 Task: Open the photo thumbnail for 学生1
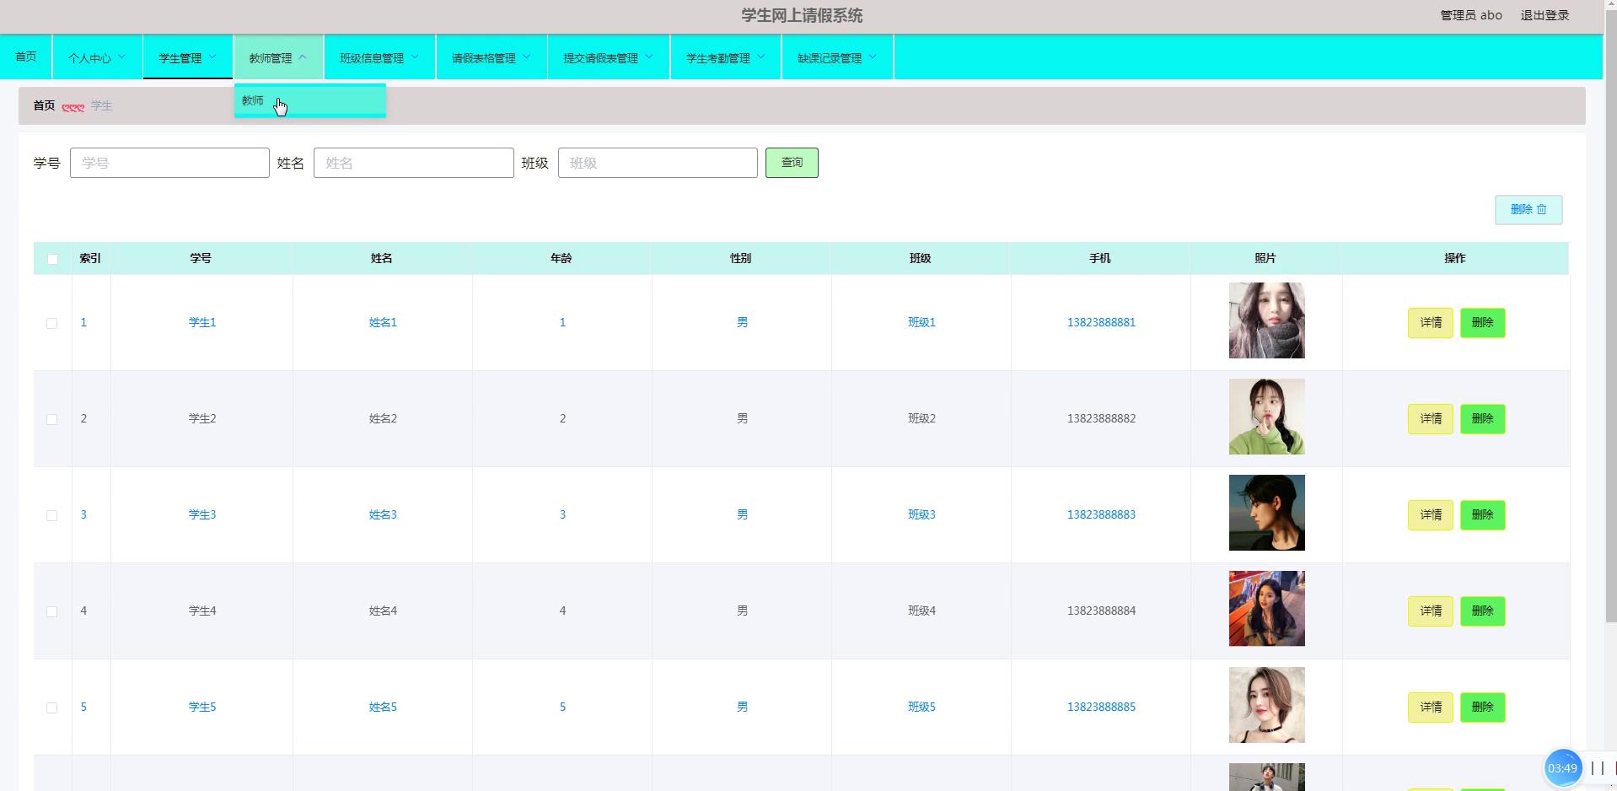pyautogui.click(x=1266, y=320)
